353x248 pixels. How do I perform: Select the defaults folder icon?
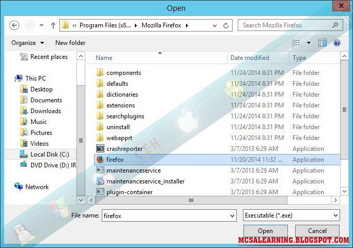click(100, 83)
